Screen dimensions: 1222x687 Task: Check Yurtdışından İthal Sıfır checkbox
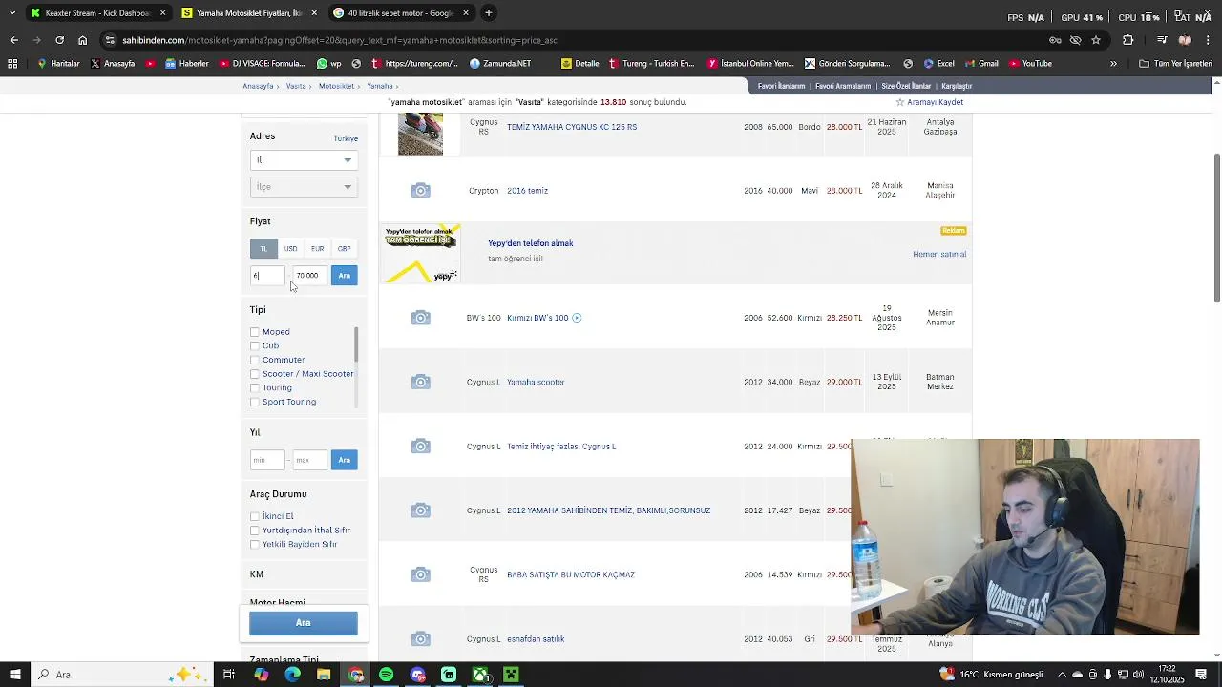point(255,531)
